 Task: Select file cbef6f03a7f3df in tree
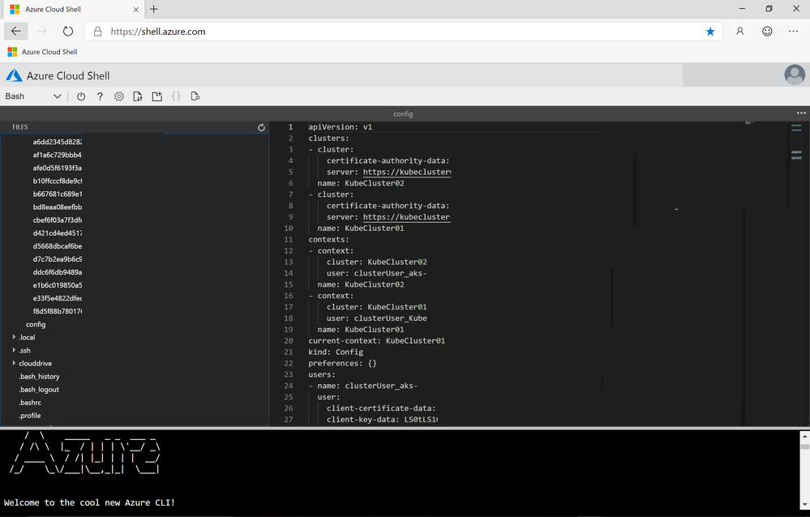tap(58, 220)
